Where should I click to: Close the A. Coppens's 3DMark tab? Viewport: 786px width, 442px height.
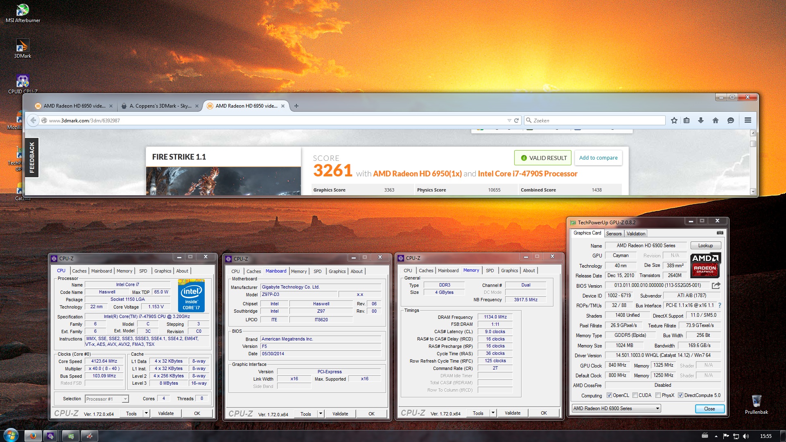tap(197, 106)
